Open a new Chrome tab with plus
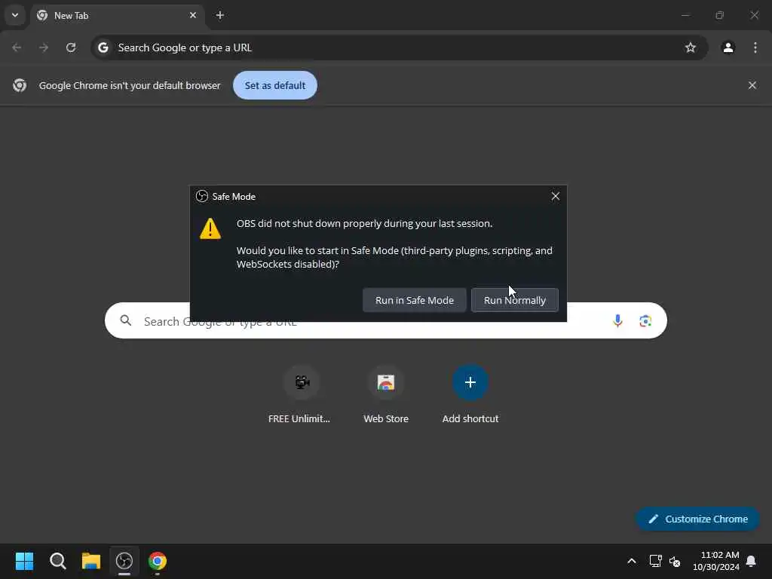The height and width of the screenshot is (579, 772). pyautogui.click(x=220, y=15)
